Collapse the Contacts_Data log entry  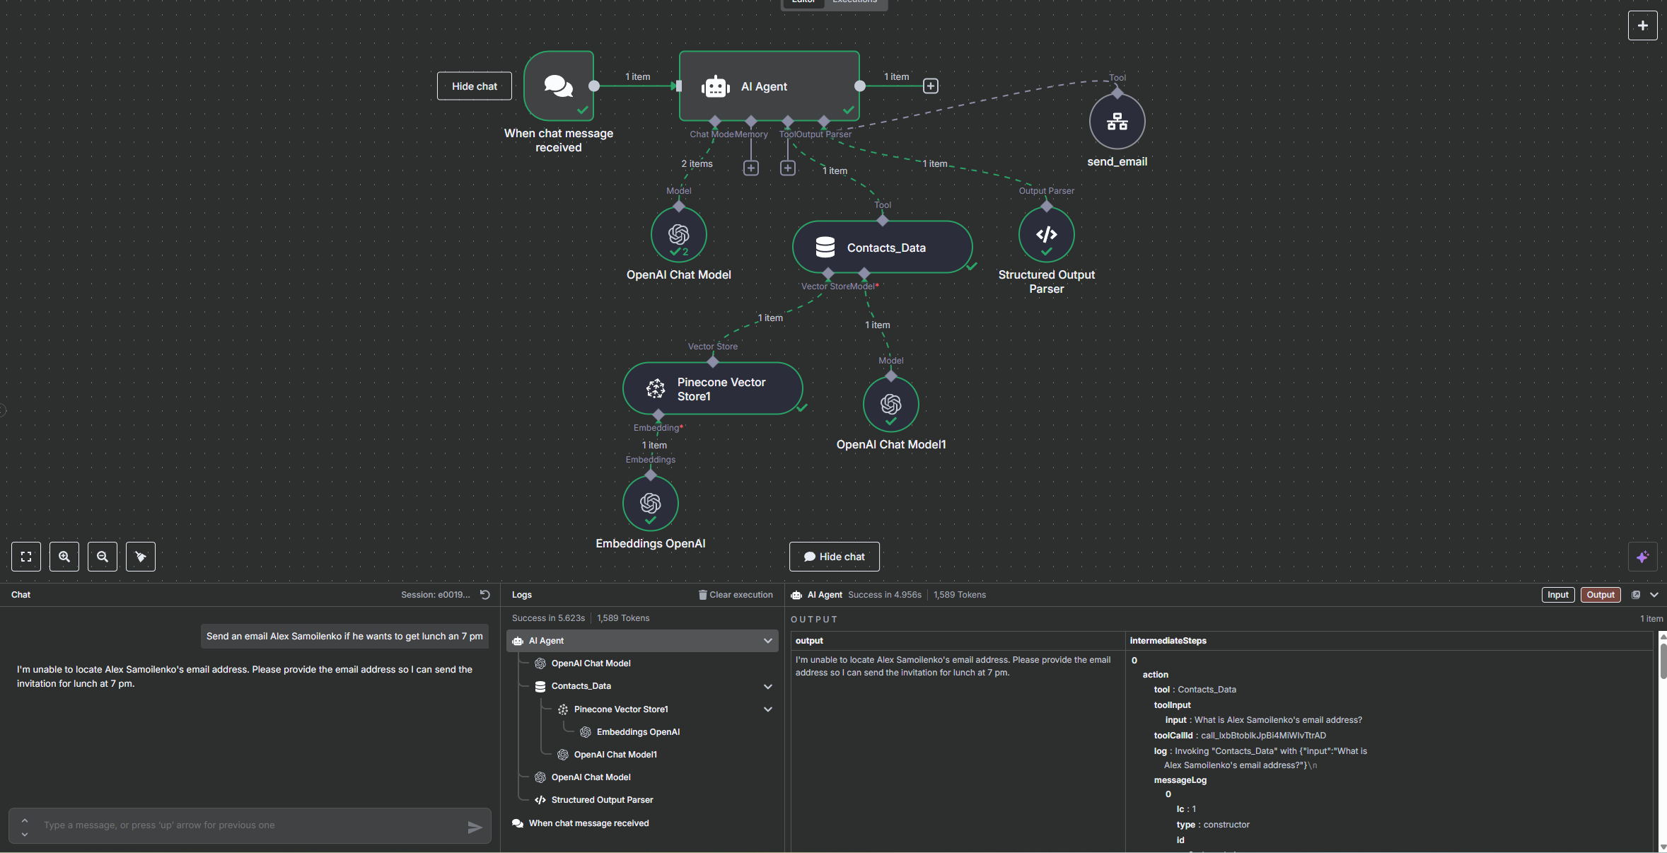[768, 687]
